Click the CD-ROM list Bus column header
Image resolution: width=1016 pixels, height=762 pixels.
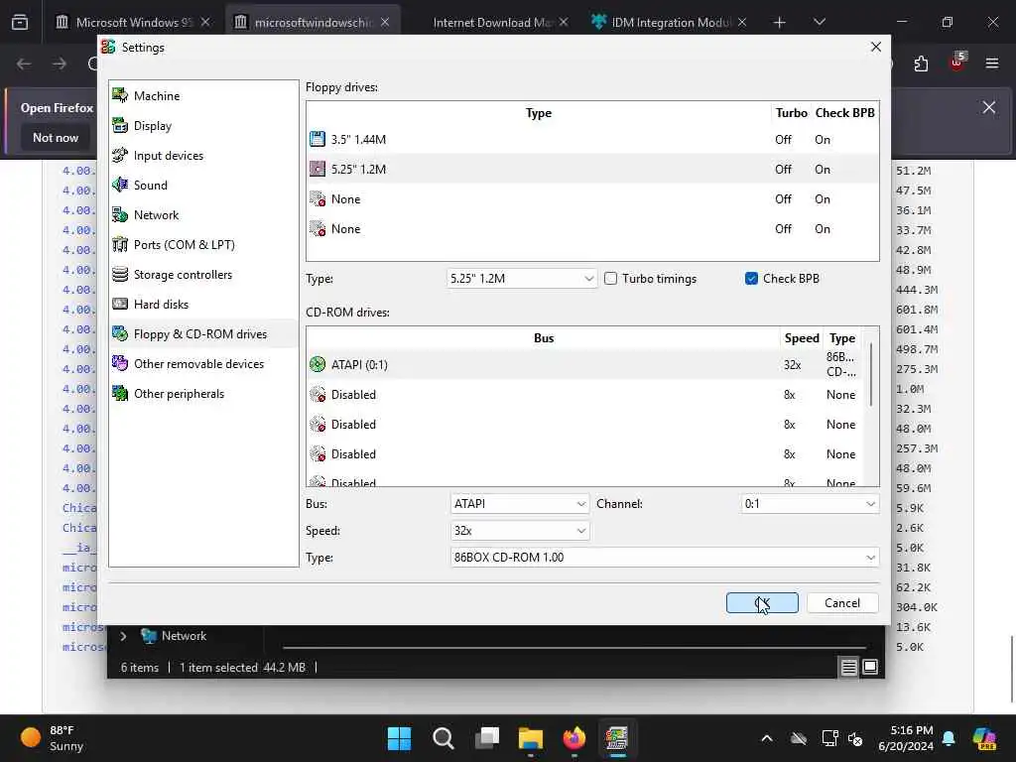[544, 338]
